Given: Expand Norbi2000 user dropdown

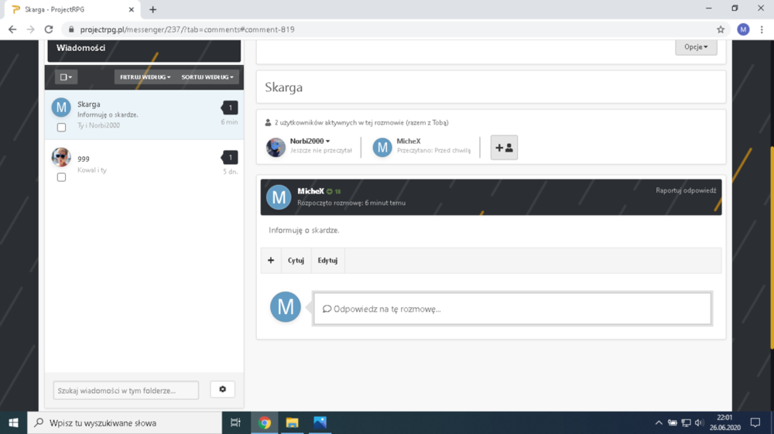Looking at the screenshot, I should pos(310,141).
